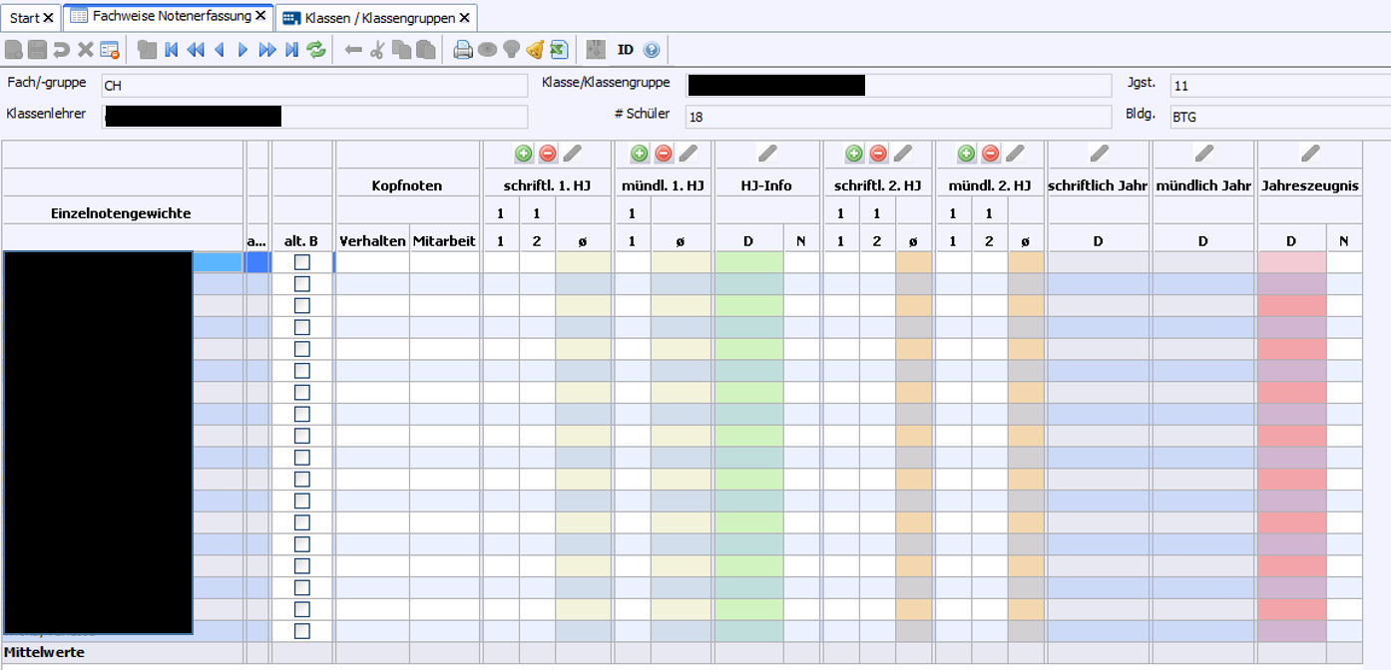
Task: Jump to the first record in toolbar
Action: (172, 50)
